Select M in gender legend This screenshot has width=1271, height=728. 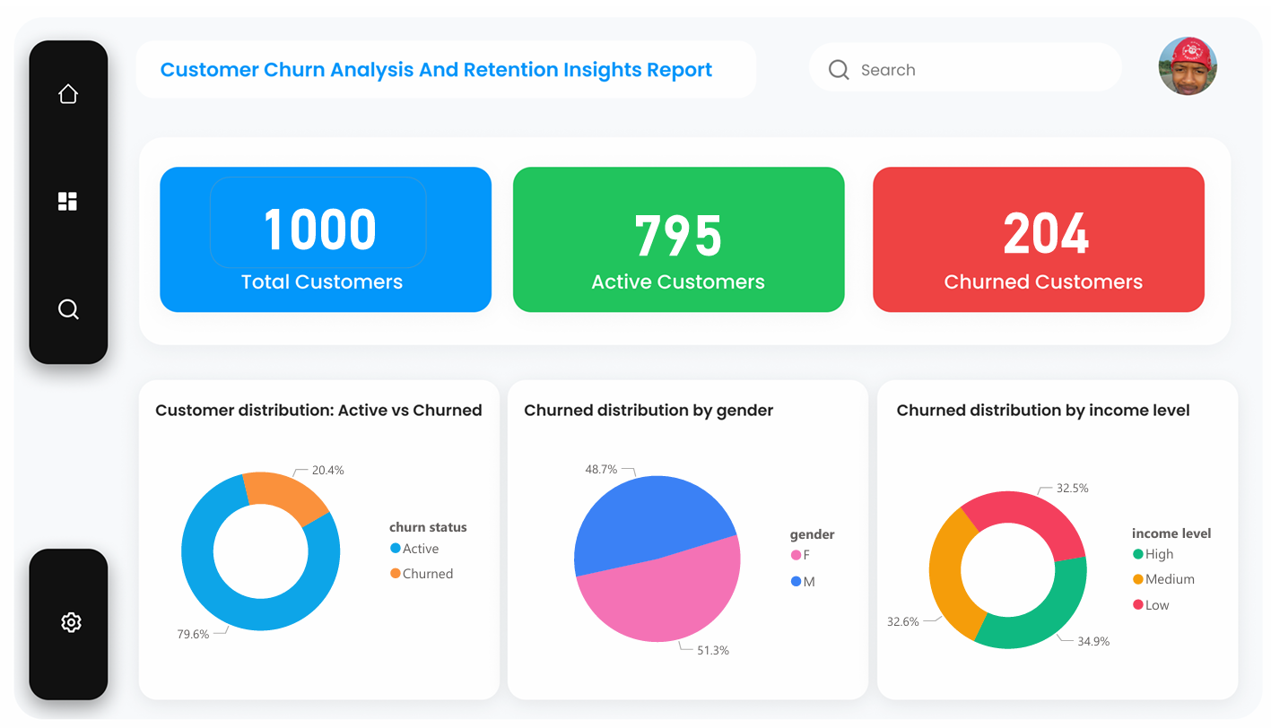pyautogui.click(x=803, y=582)
